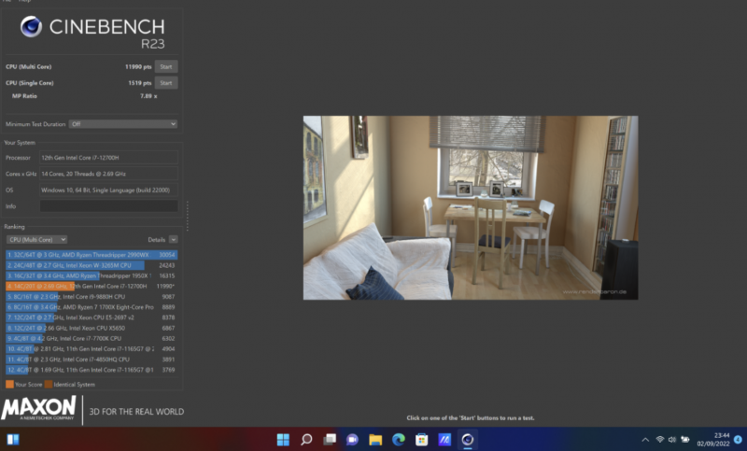Select the Xeon X5650 ranking row
The height and width of the screenshot is (451, 747).
(92, 328)
